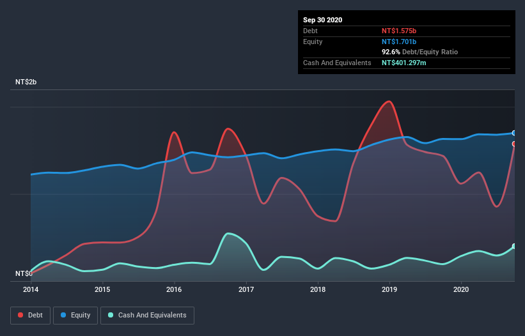
Task: Click the red Debt endpoint marker
Action: (x=514, y=144)
